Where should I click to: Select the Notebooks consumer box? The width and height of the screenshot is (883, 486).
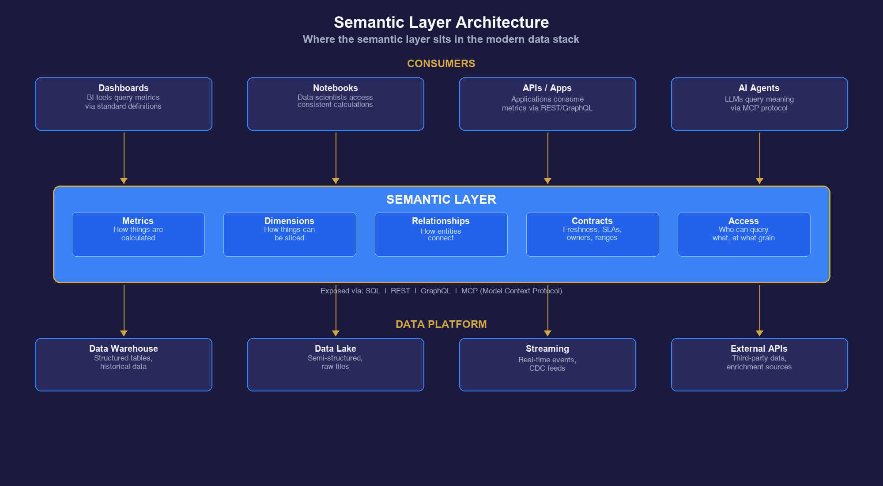point(336,104)
